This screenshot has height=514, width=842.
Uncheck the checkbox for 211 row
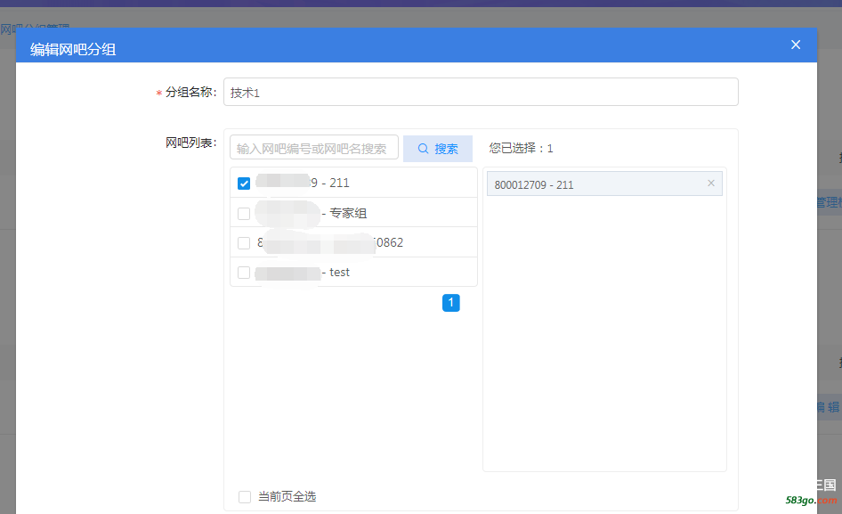pos(244,184)
